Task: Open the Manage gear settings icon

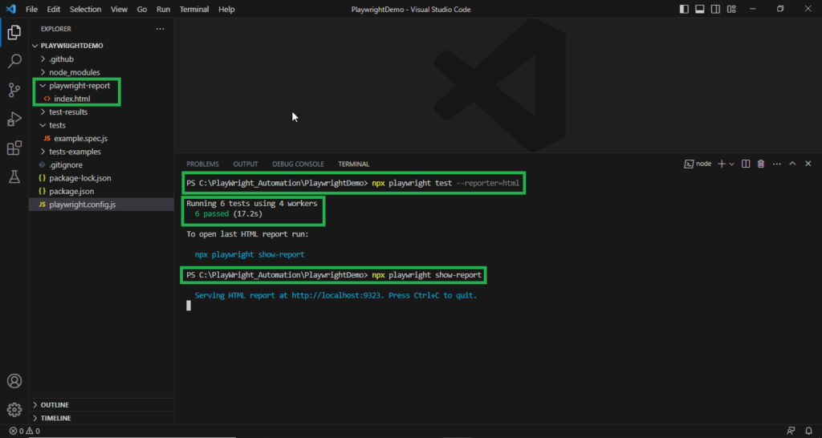Action: (x=14, y=409)
